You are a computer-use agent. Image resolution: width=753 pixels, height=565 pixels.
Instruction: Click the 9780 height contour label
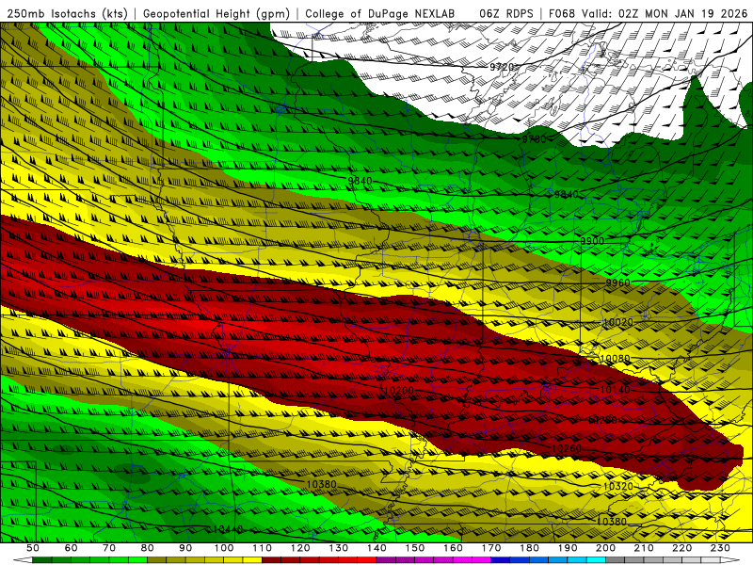(534, 139)
